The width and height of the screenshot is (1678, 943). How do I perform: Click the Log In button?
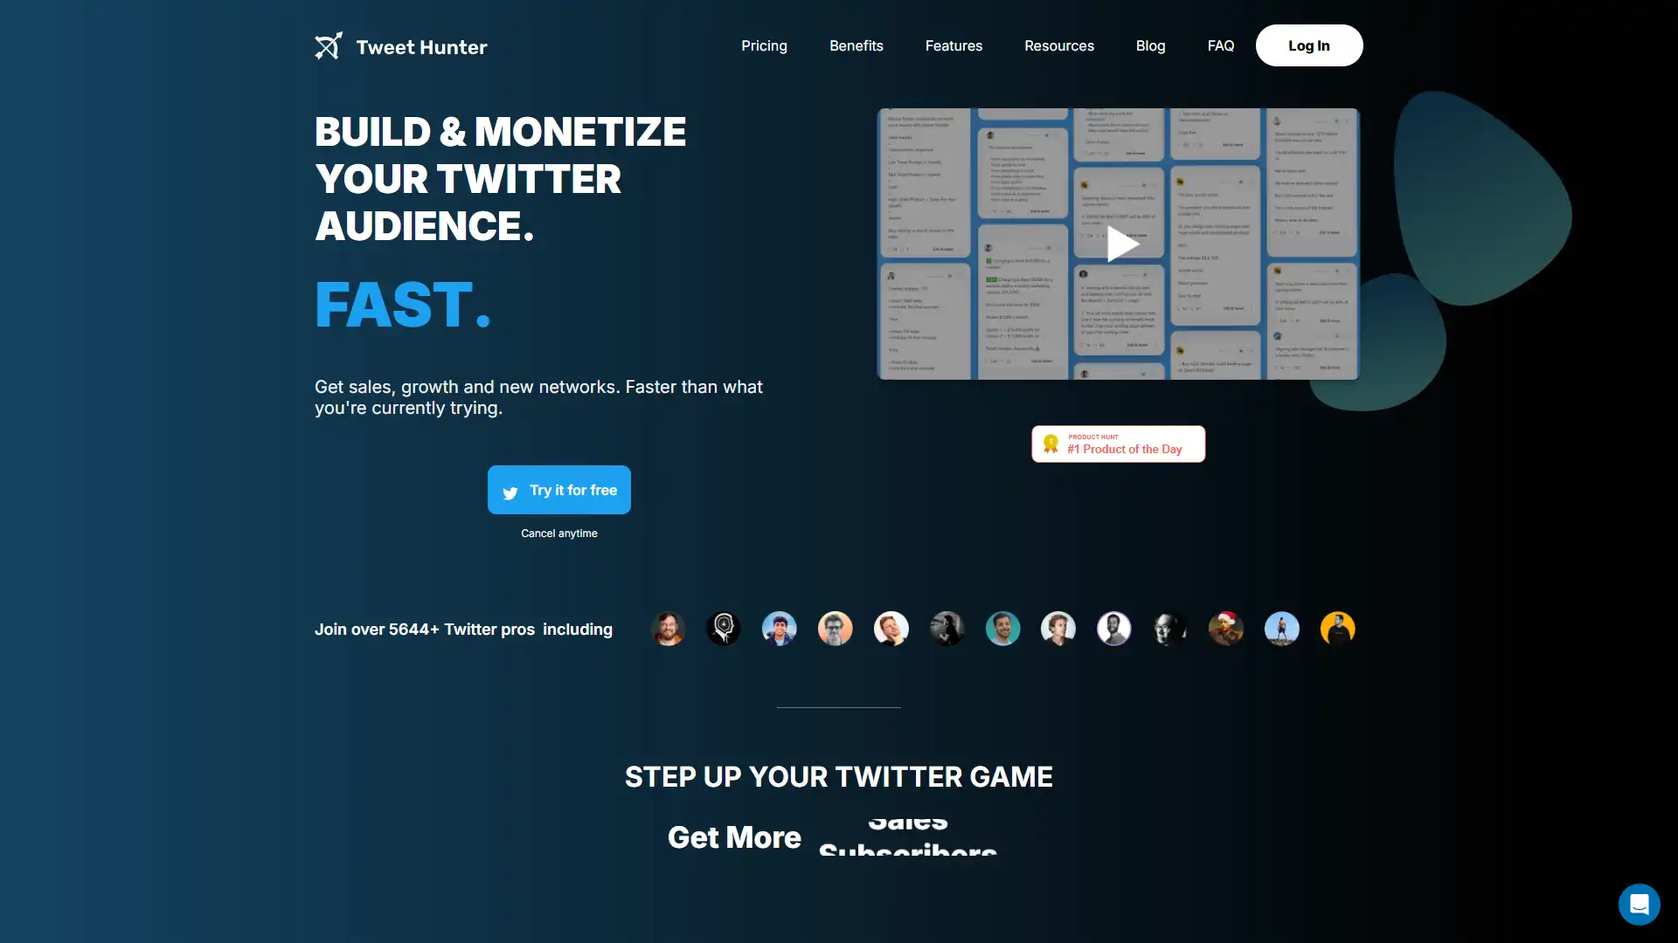(x=1308, y=45)
